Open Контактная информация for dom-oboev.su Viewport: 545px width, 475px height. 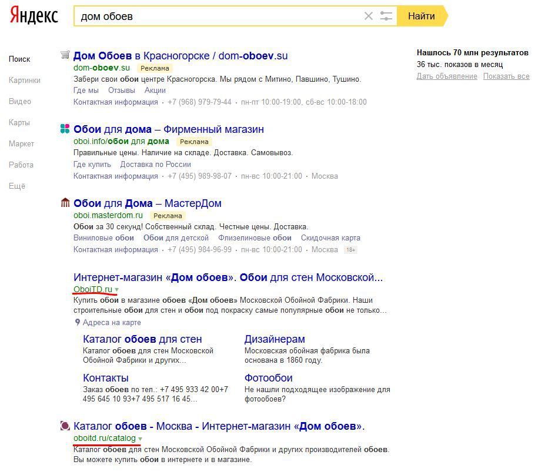pyautogui.click(x=116, y=102)
